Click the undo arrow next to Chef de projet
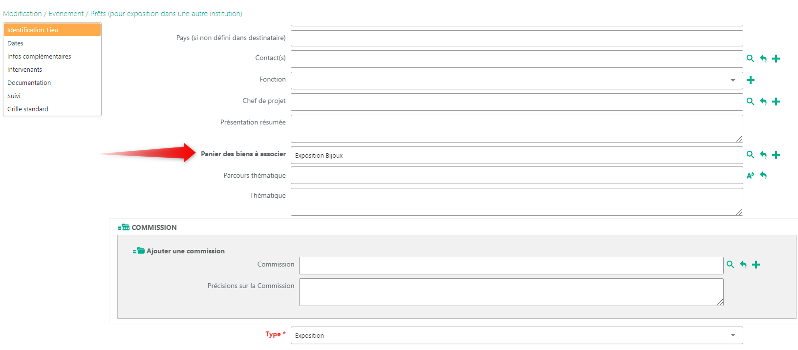The width and height of the screenshot is (798, 350). pos(763,102)
